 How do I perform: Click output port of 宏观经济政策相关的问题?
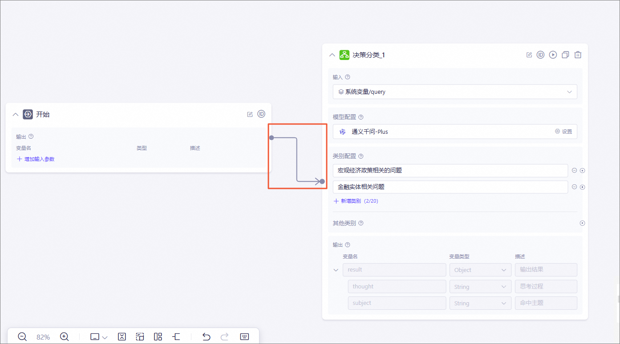click(582, 171)
